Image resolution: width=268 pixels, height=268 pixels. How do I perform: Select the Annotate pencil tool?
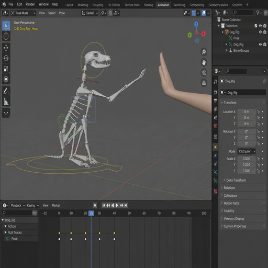tap(6, 91)
